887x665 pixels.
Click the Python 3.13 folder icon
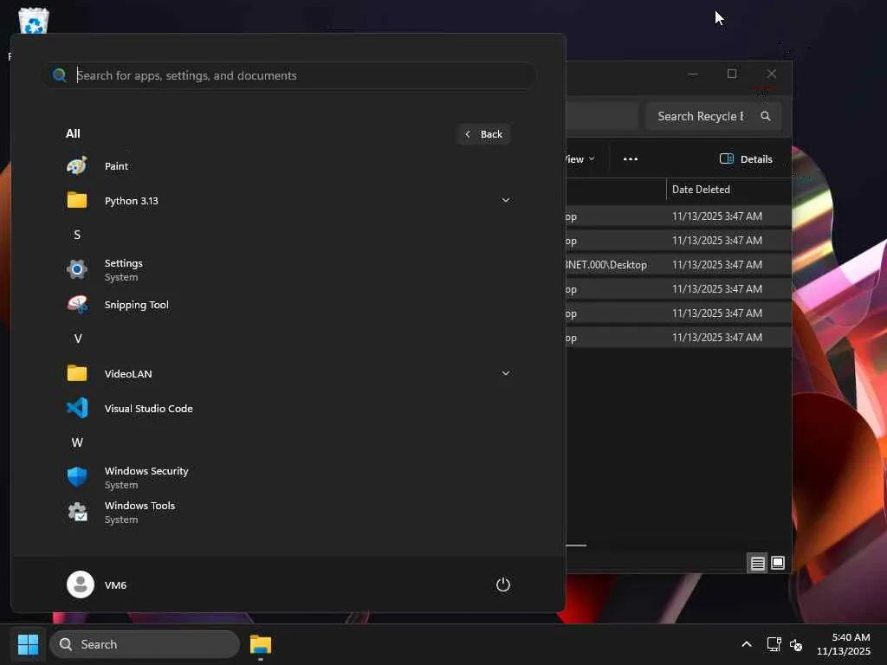tap(77, 200)
